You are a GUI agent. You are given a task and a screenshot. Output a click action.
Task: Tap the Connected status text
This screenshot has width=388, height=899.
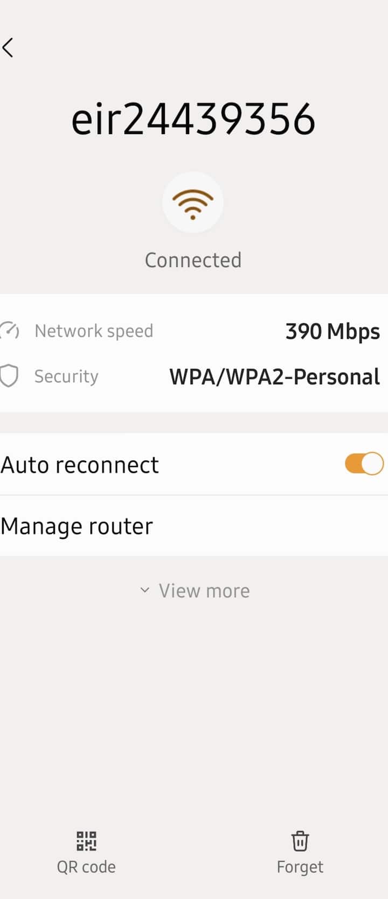pos(193,260)
